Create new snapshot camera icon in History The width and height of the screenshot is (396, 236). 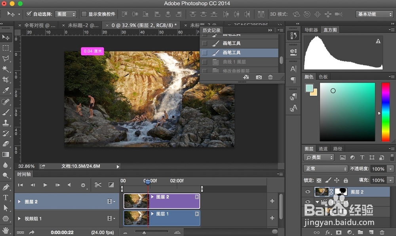[259, 77]
